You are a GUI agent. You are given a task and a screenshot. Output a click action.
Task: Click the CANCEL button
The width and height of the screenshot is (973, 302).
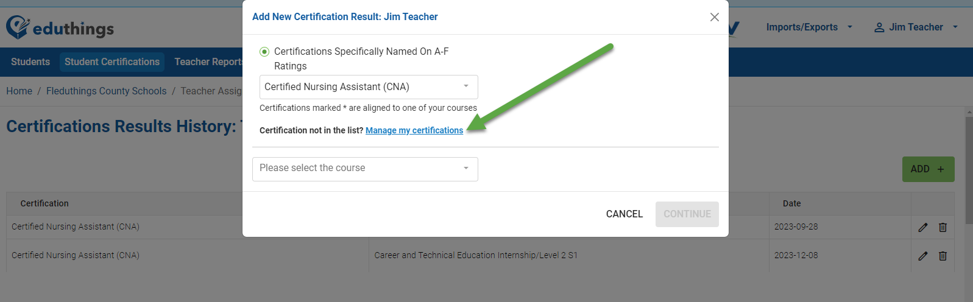tap(624, 214)
